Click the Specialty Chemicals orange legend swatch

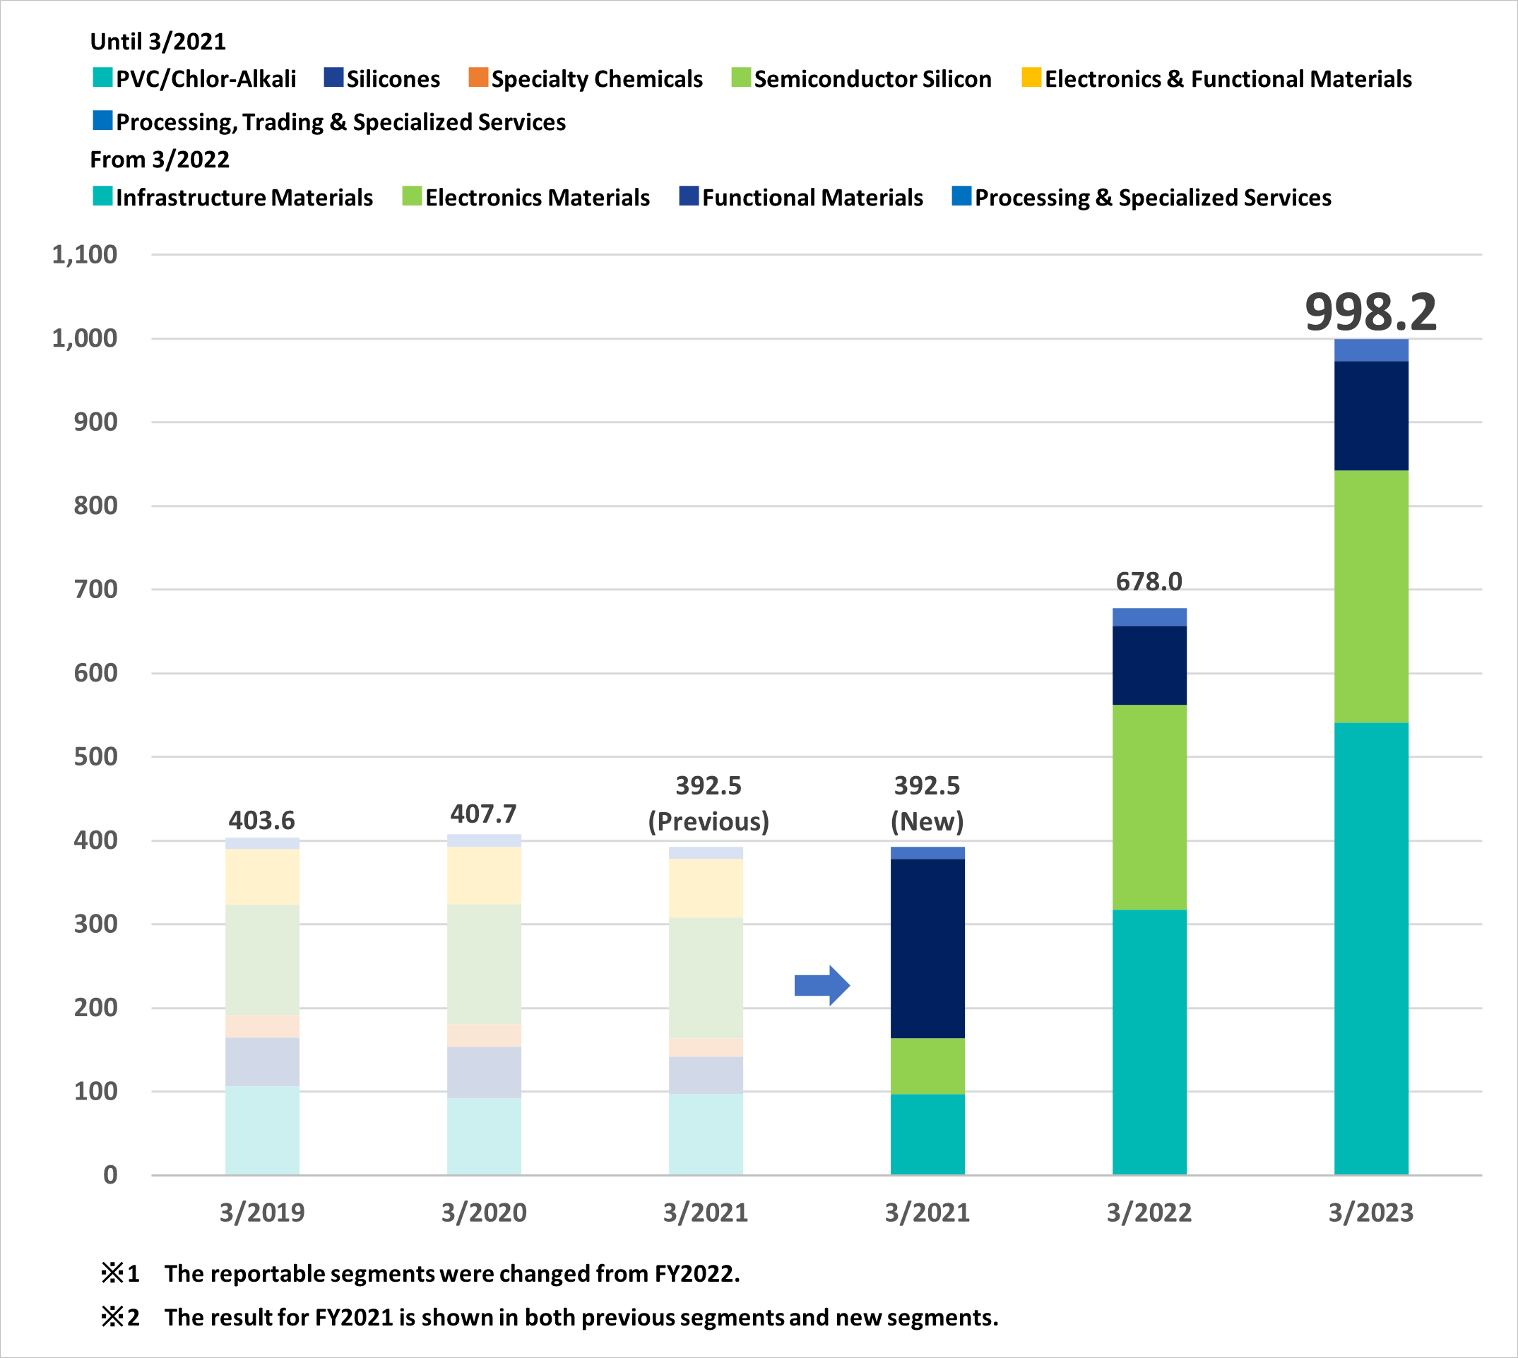[x=478, y=78]
